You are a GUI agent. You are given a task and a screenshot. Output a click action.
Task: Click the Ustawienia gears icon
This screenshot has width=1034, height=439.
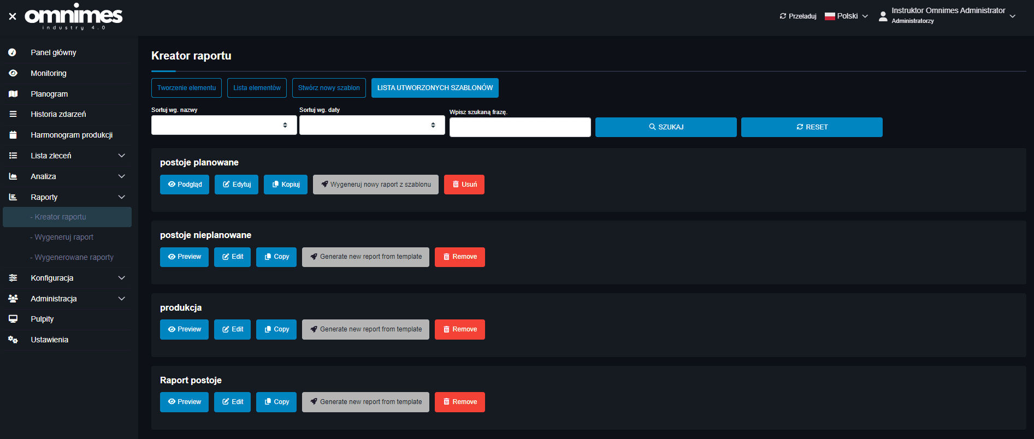point(13,340)
